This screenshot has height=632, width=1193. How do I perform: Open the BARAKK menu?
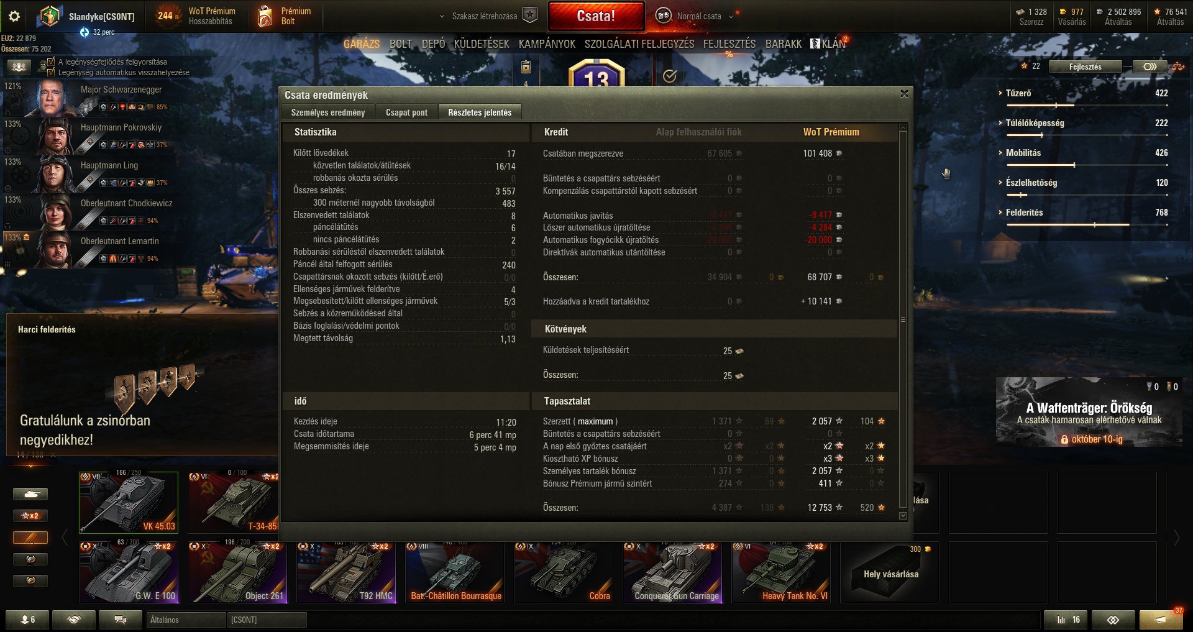tap(784, 44)
